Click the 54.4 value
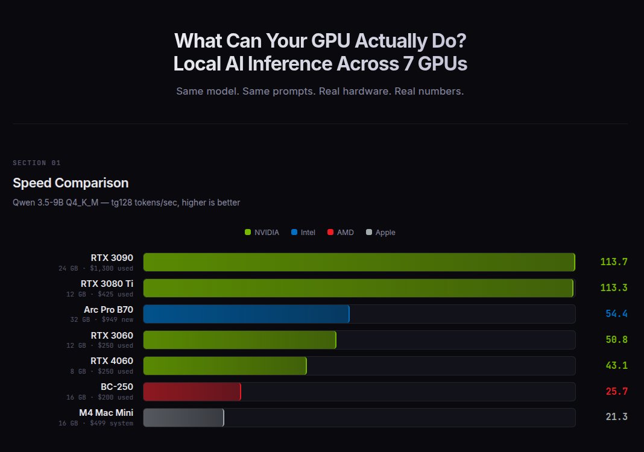Viewport: 644px width, 452px height. (616, 314)
